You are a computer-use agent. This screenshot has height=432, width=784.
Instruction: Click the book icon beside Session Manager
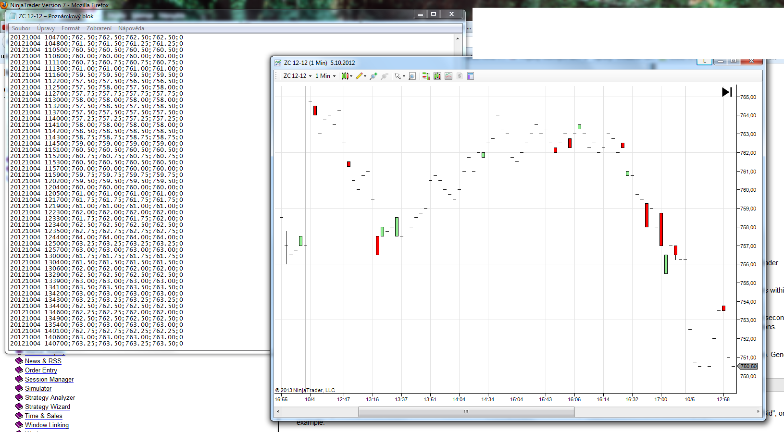click(x=19, y=379)
